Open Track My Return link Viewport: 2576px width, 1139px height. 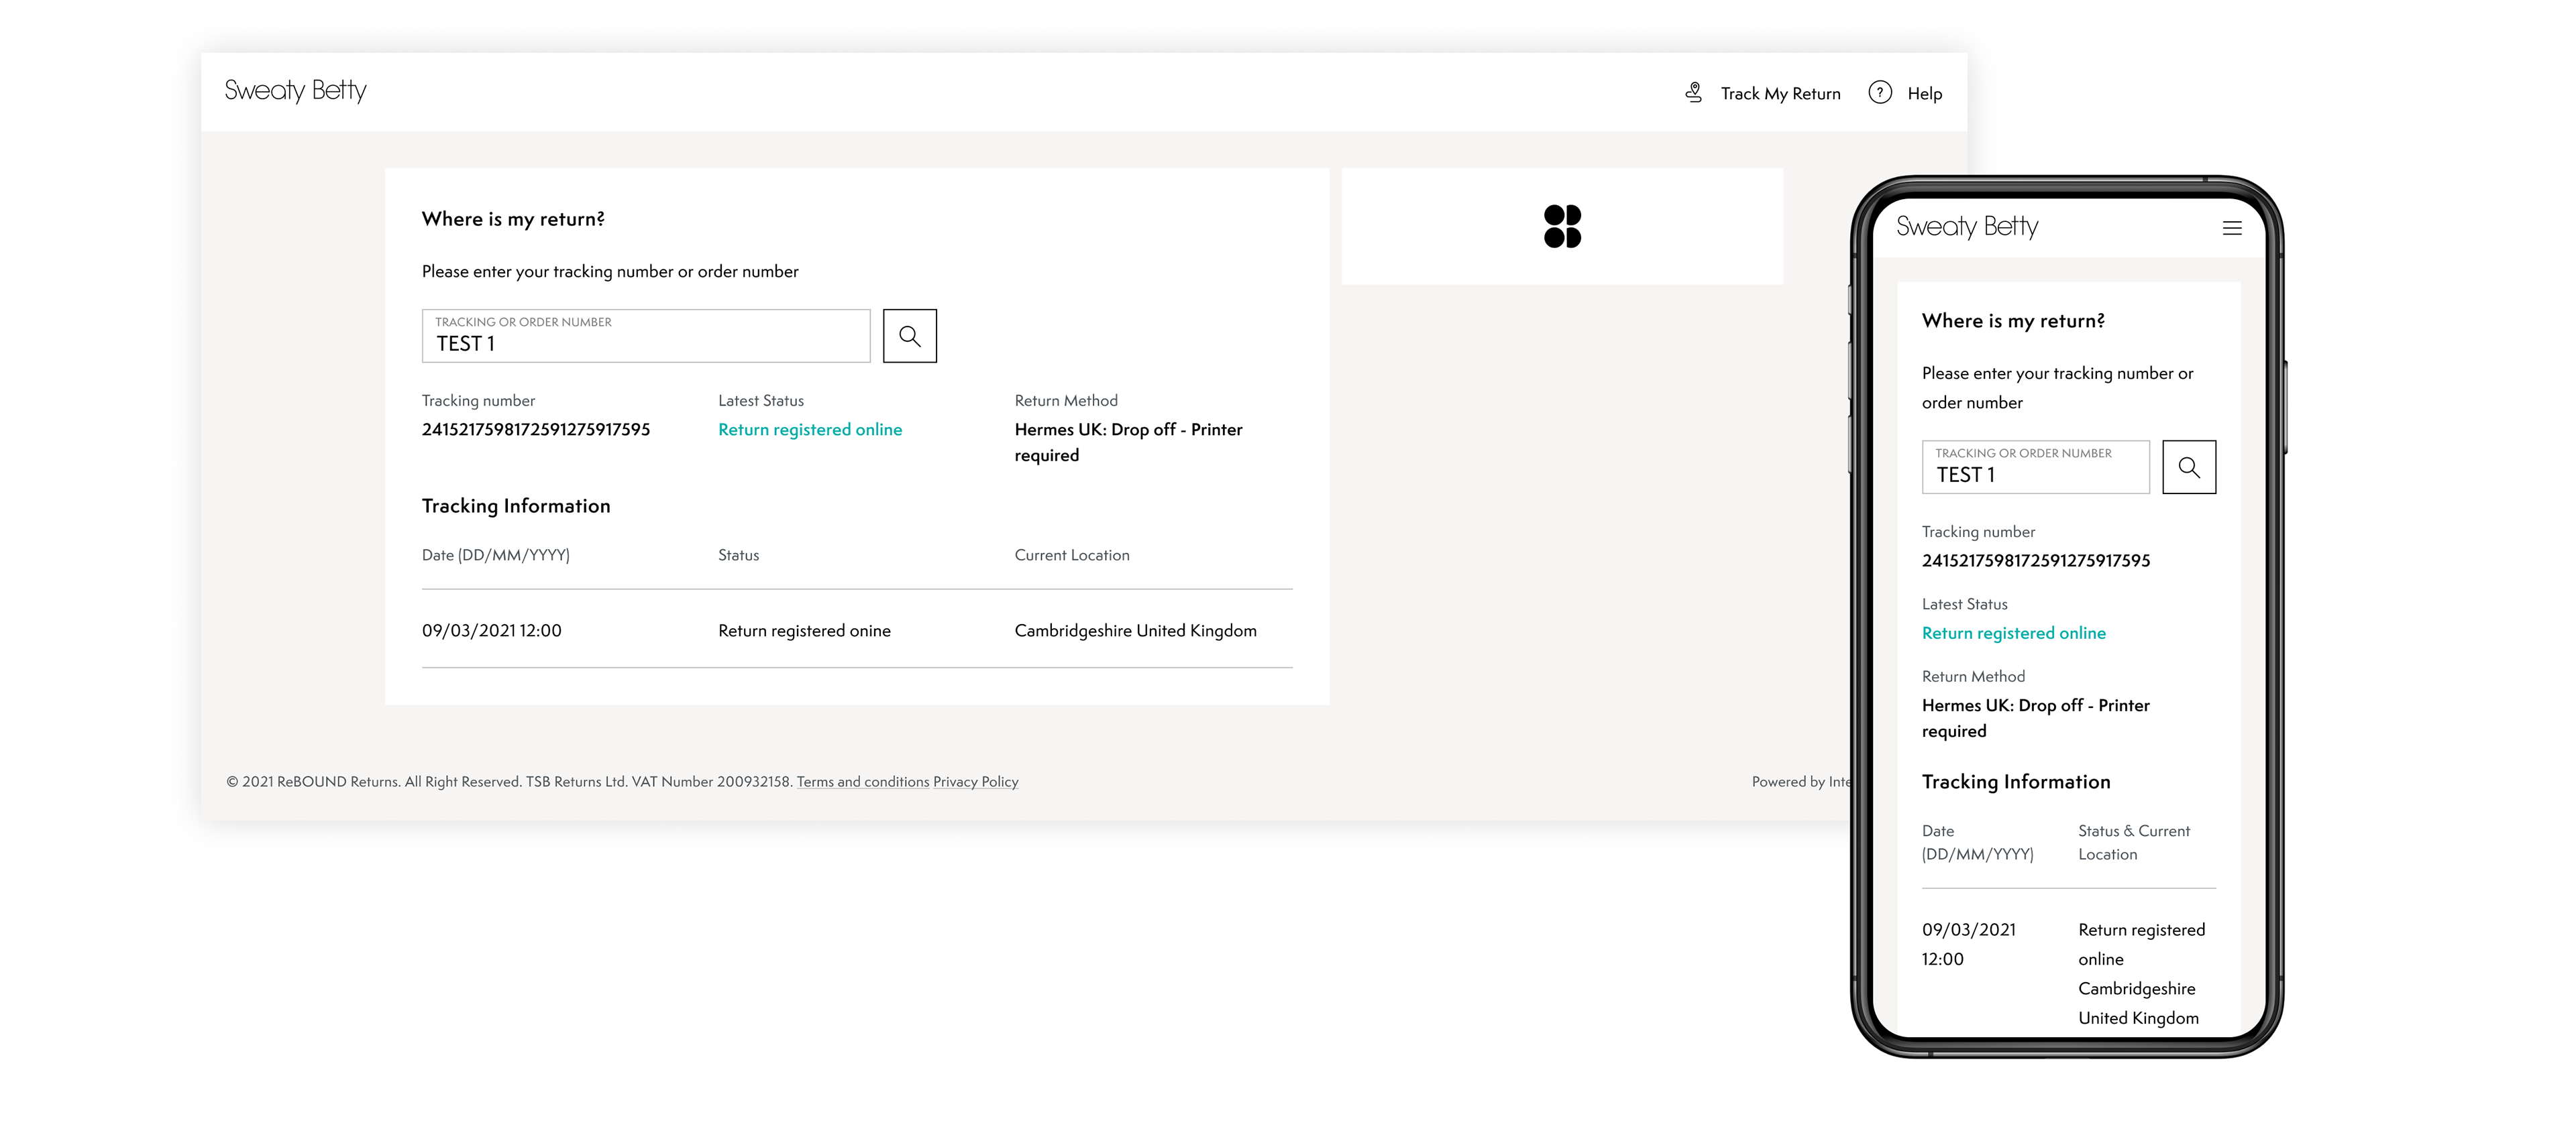(1780, 94)
